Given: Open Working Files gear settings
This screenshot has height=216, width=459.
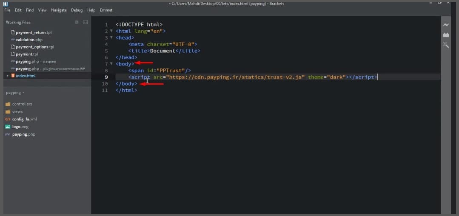Looking at the screenshot, I should [x=77, y=22].
